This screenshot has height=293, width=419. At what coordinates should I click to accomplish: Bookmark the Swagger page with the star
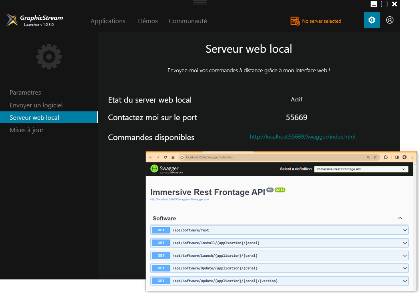click(375, 157)
